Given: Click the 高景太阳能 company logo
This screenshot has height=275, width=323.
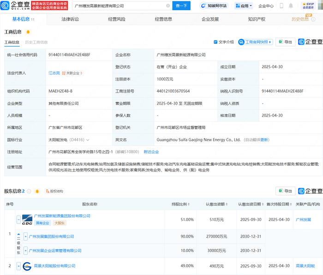Looking at the screenshot, I should pos(27,266).
